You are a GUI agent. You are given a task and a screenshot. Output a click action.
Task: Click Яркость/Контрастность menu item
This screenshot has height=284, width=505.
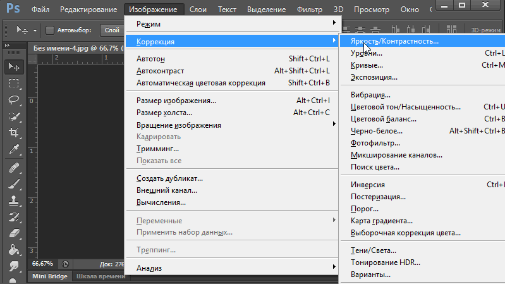click(394, 41)
